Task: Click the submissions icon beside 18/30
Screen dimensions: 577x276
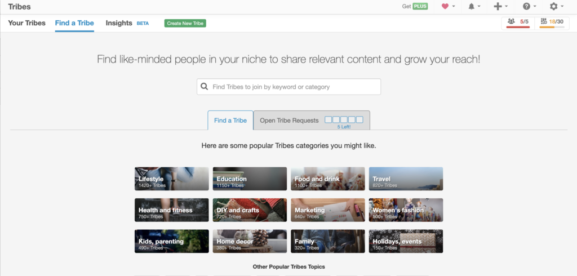Action: coord(544,21)
